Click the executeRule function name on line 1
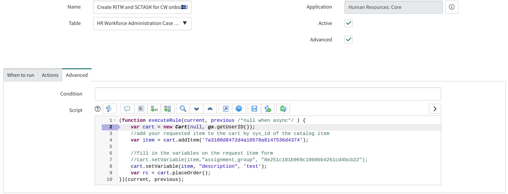Viewport: 508px width, 194px height. coord(165,120)
